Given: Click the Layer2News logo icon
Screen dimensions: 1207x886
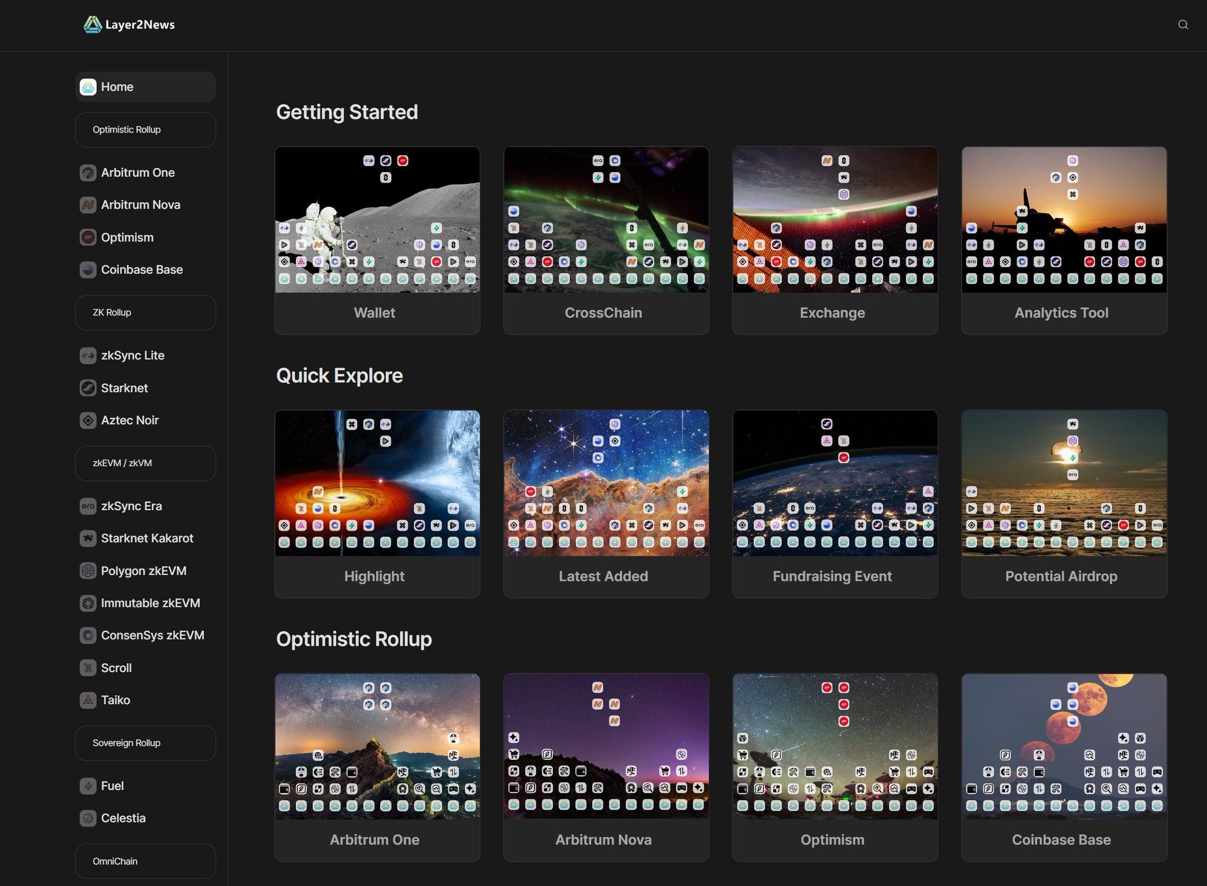Looking at the screenshot, I should (93, 25).
